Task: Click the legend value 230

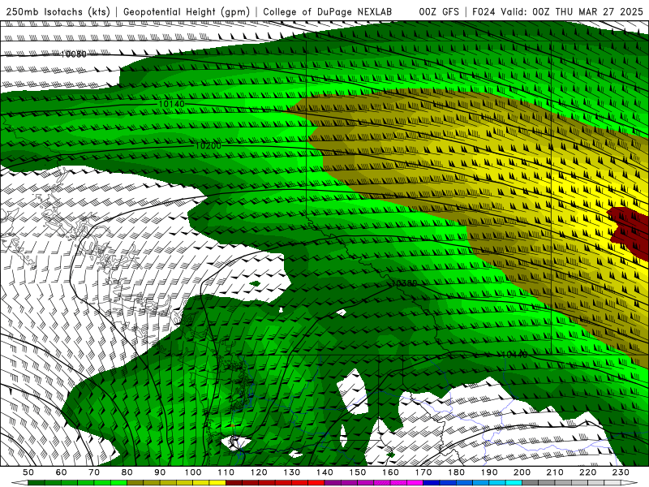Action: tap(621, 472)
